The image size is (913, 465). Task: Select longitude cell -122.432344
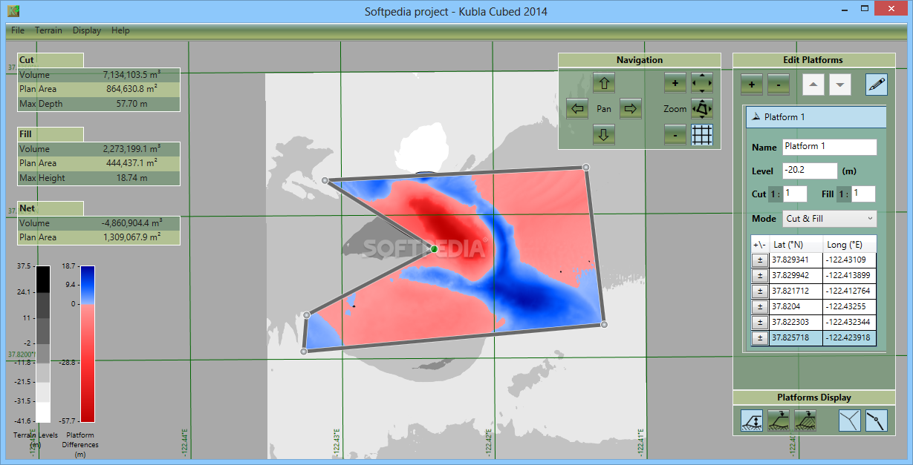coord(849,322)
